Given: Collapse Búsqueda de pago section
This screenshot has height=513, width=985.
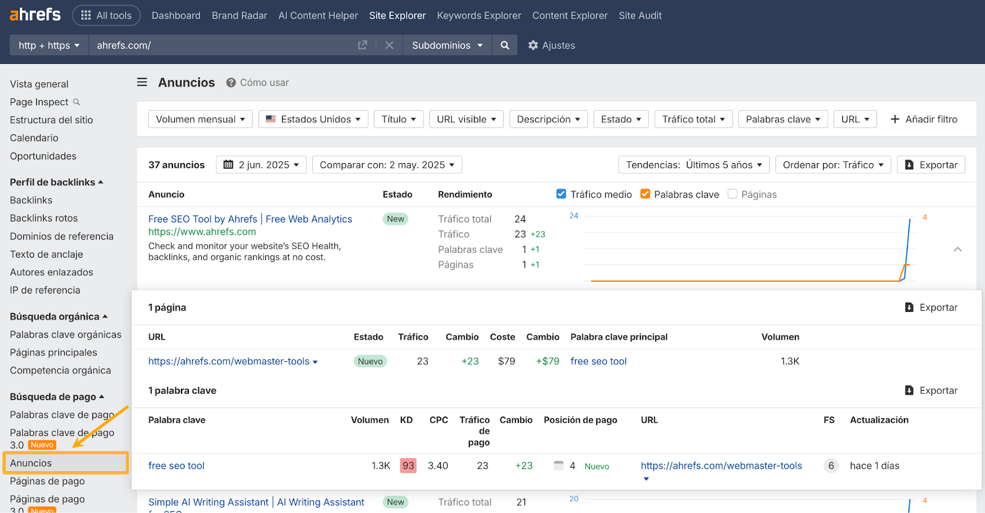Looking at the screenshot, I should pyautogui.click(x=57, y=397).
